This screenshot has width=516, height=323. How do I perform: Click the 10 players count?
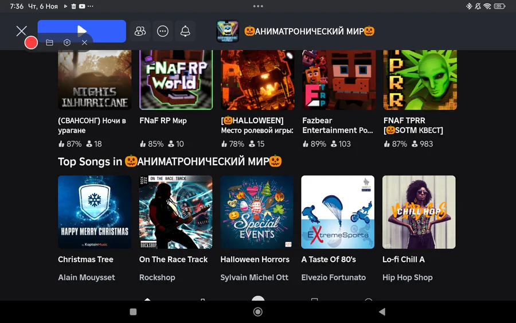[x=176, y=144]
